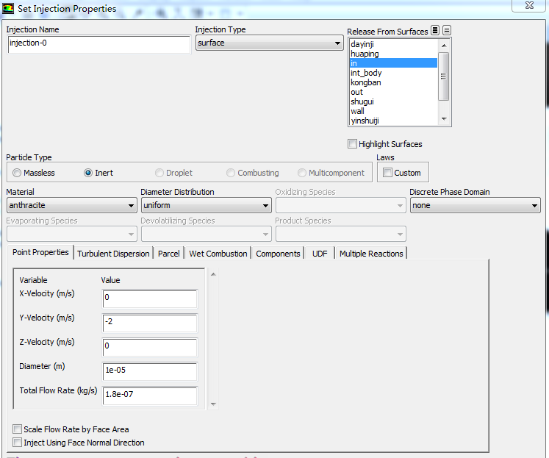Select the Inert particle type
The image size is (549, 458).
tap(88, 173)
